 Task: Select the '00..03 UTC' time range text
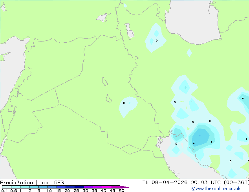pyautogui.click(x=206, y=183)
